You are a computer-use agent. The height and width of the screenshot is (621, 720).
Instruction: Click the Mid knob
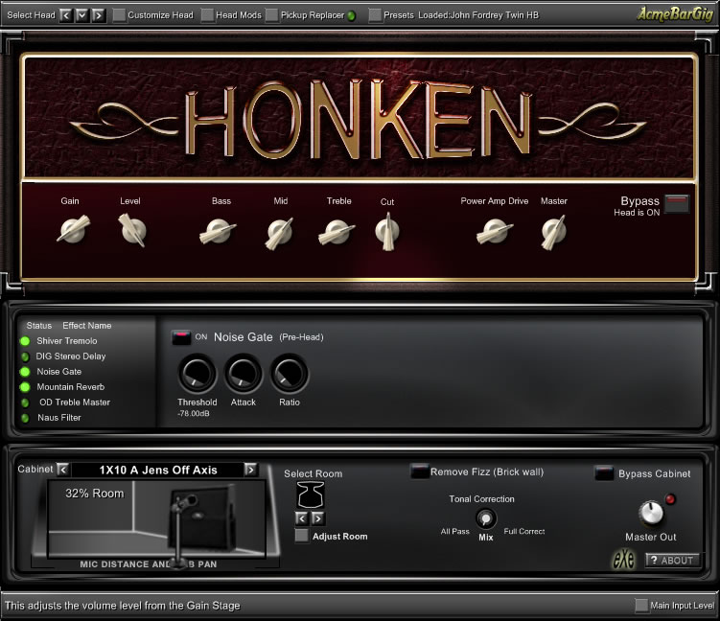click(x=279, y=233)
